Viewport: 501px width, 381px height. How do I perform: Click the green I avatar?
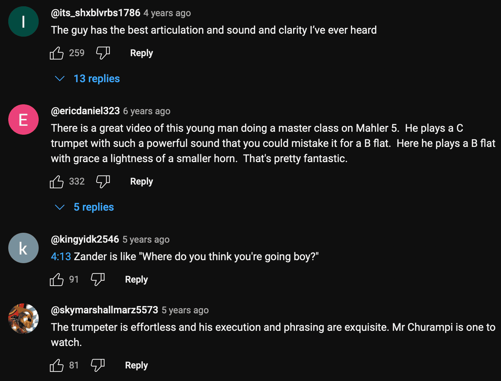pyautogui.click(x=23, y=21)
